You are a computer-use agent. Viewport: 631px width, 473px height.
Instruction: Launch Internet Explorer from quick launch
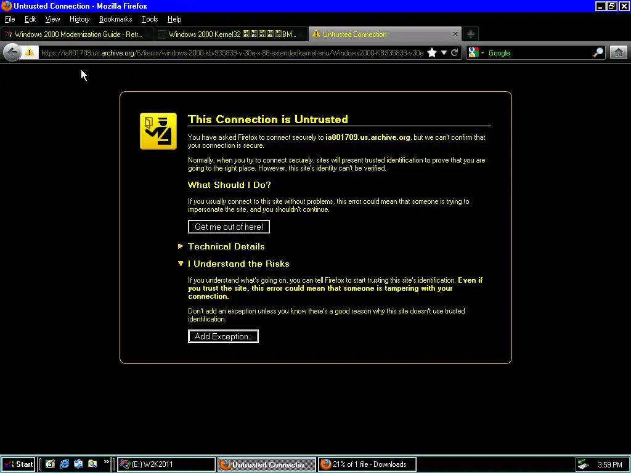coord(64,464)
